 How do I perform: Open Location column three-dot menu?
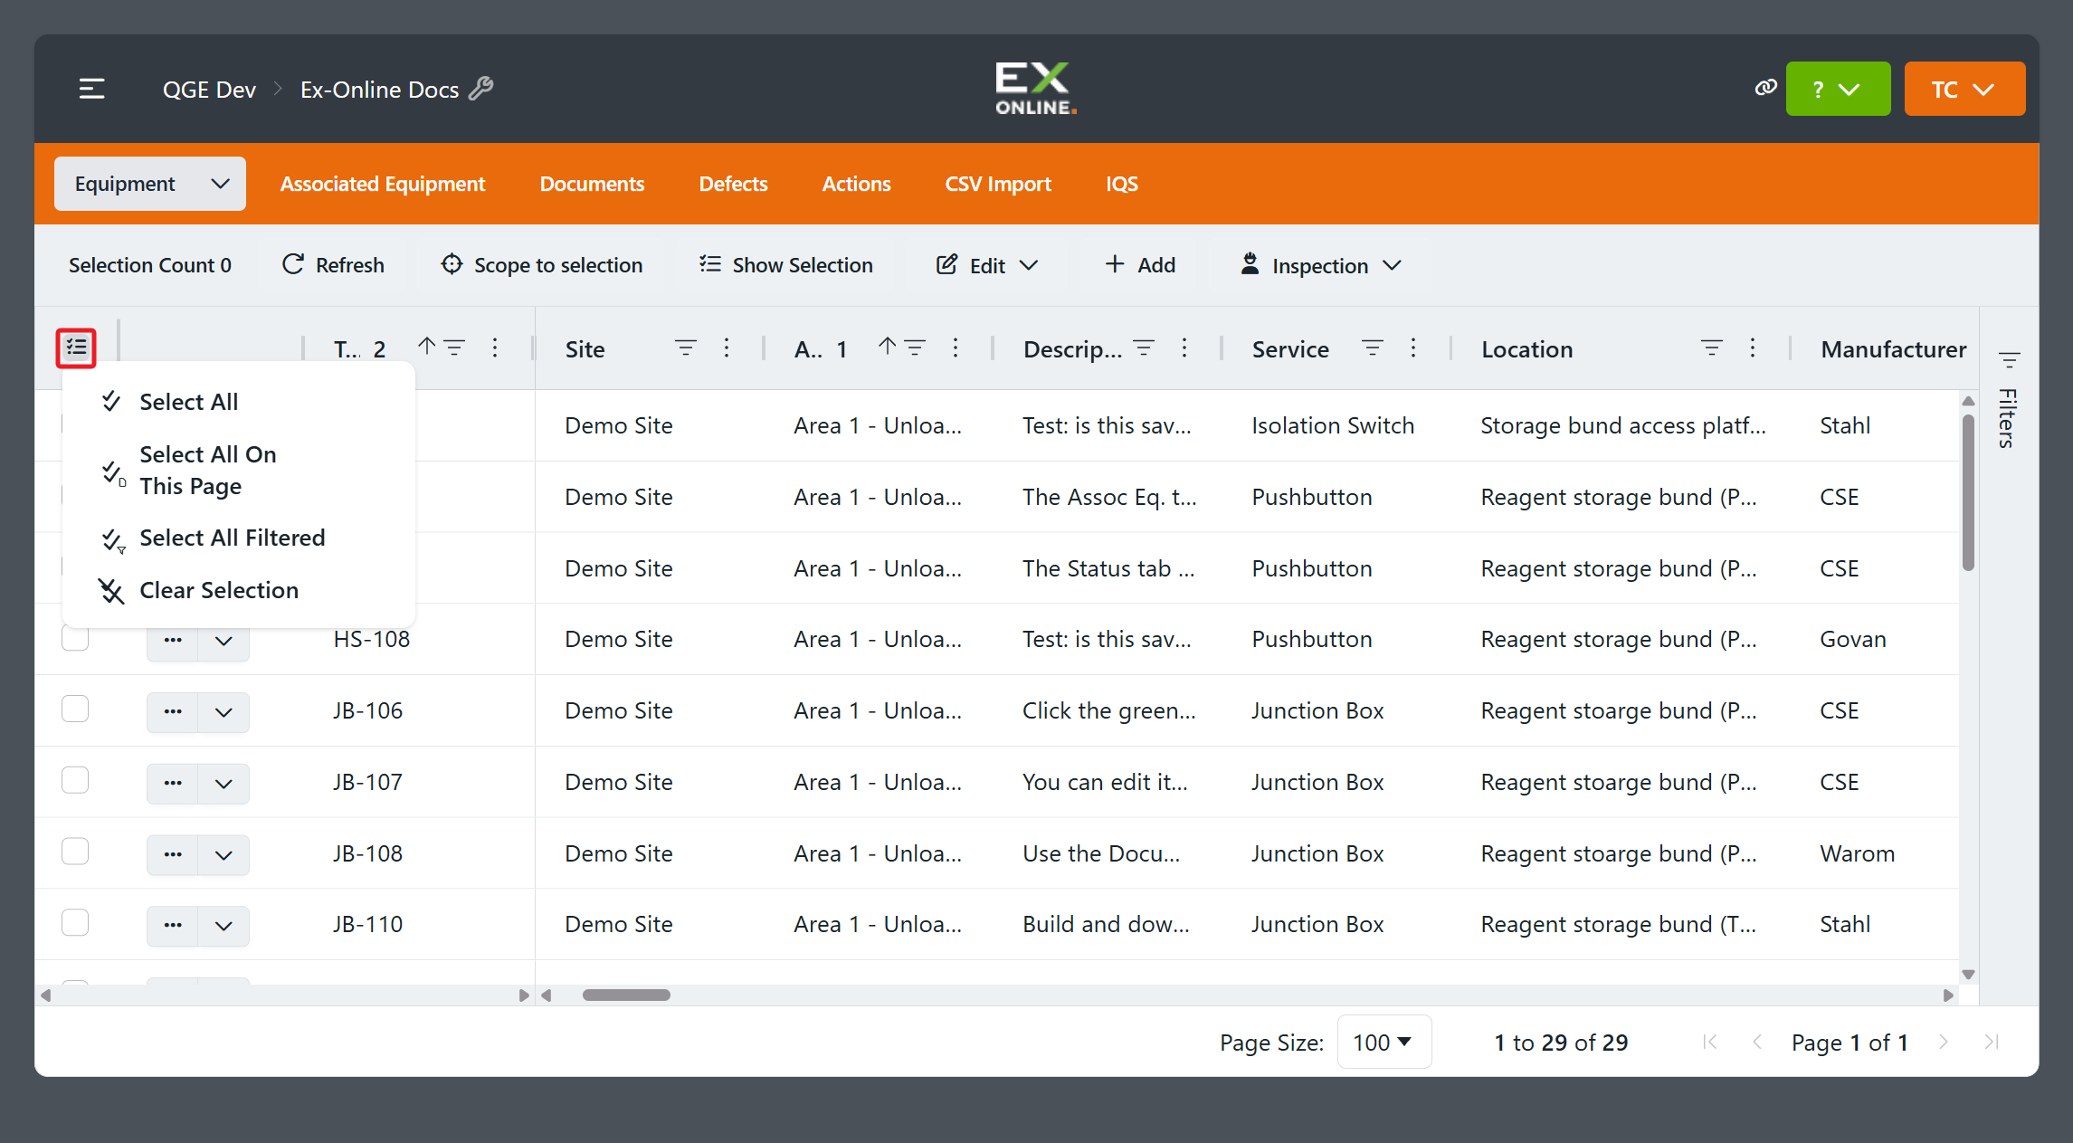pyautogui.click(x=1753, y=348)
